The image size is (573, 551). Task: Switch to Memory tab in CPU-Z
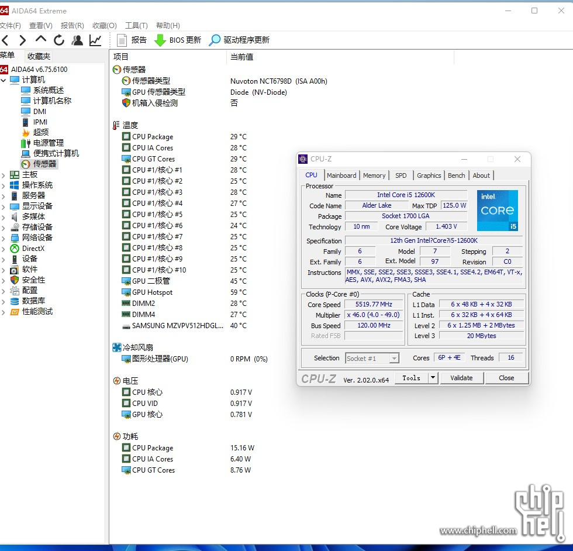374,175
